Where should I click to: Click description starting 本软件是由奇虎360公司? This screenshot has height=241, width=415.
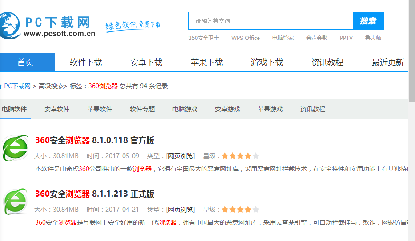click(x=222, y=169)
